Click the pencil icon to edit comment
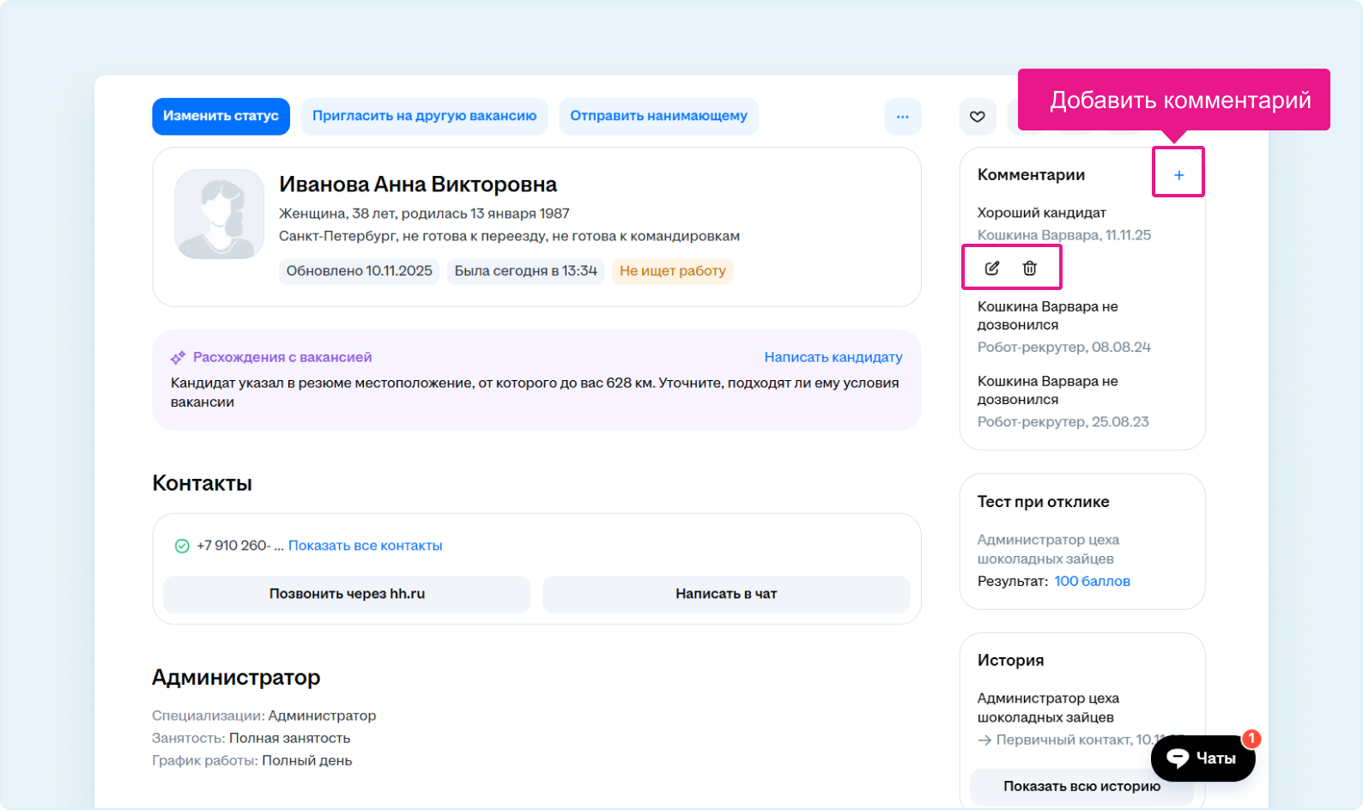The height and width of the screenshot is (810, 1363). point(992,269)
